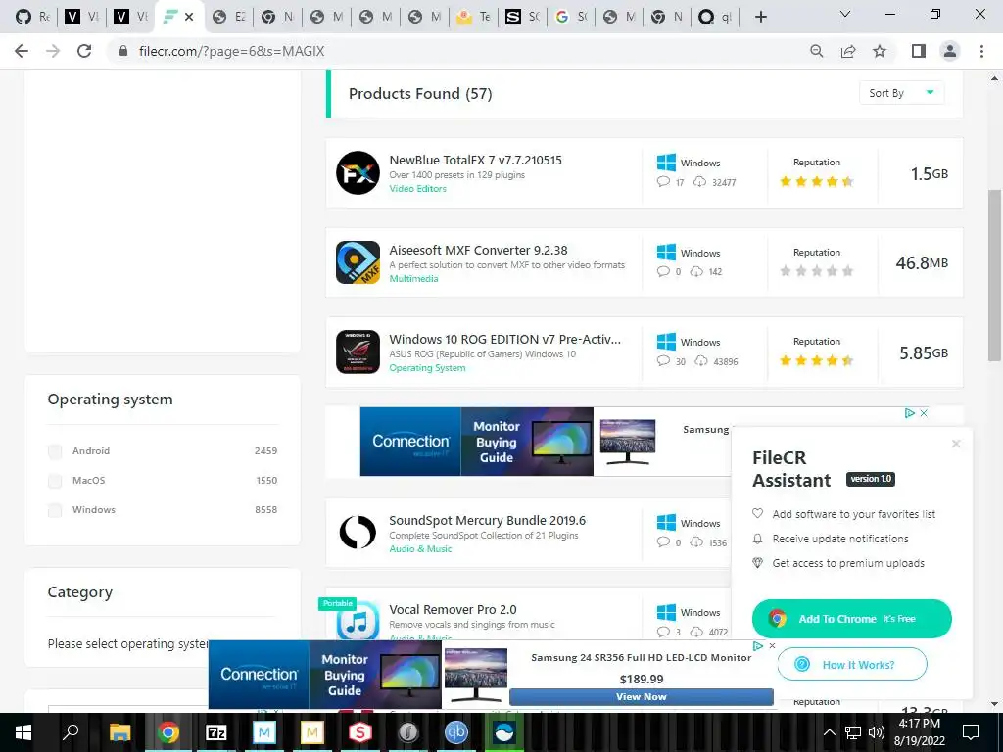Click the Connection Monitor Buying Guide inline ad
The image size is (1003, 752).
point(477,442)
